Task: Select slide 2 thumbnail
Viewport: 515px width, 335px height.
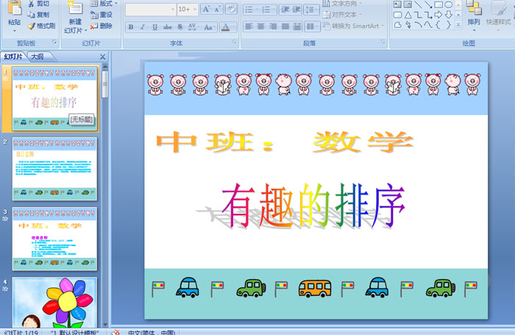Action: [x=54, y=168]
